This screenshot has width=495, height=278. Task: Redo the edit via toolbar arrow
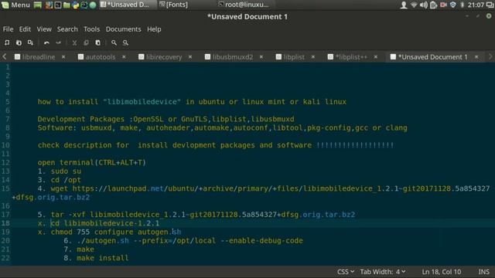(x=59, y=42)
